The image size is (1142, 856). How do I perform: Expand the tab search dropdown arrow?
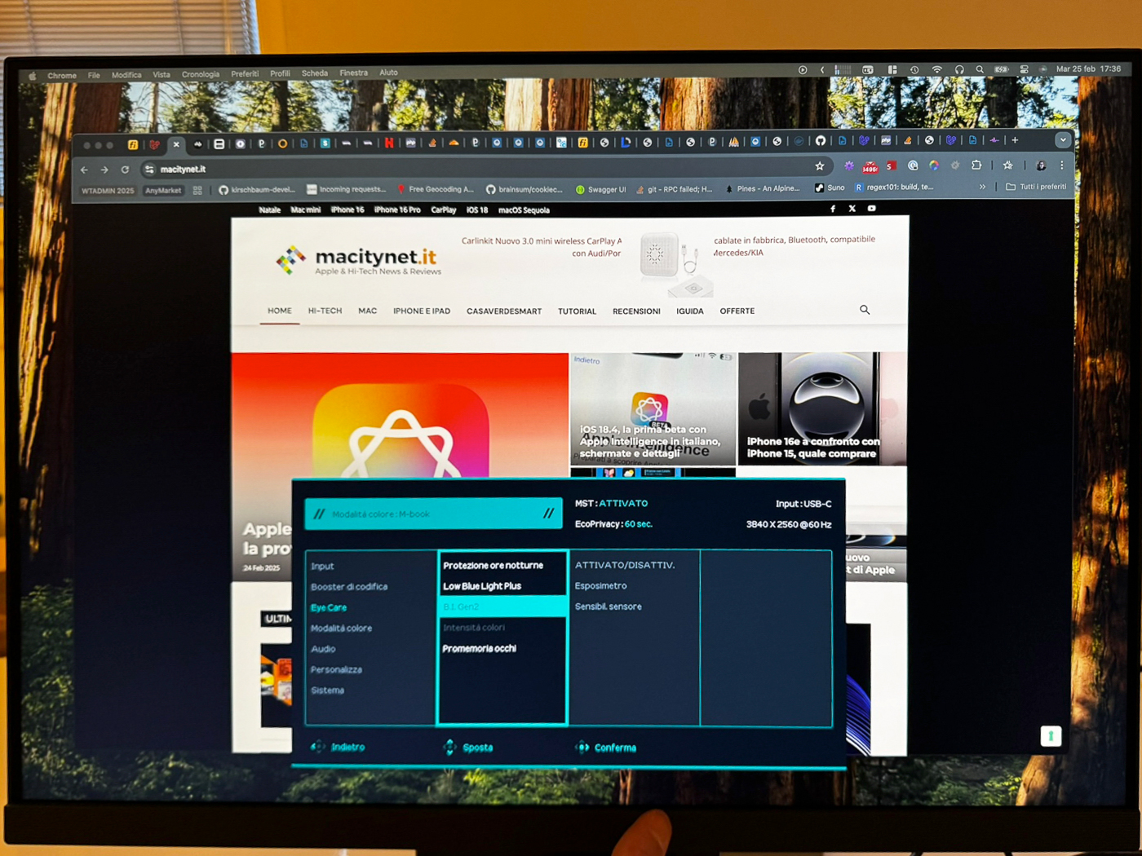[1063, 139]
